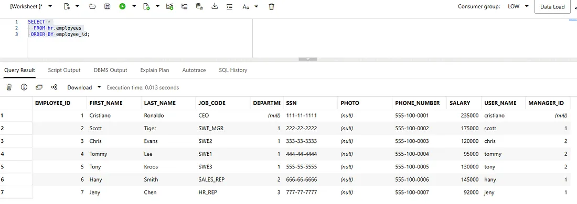Click the Data Load button
Screen dimensions: 577x204
[552, 7]
